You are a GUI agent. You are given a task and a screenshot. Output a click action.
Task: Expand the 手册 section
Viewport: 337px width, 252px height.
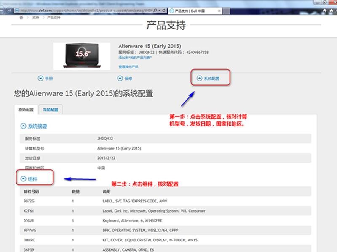(48, 78)
